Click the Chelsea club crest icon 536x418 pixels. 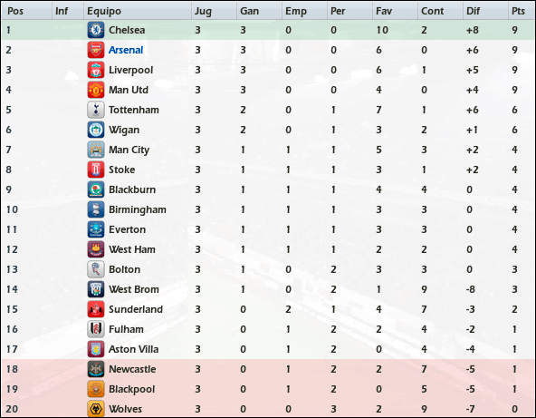96,30
